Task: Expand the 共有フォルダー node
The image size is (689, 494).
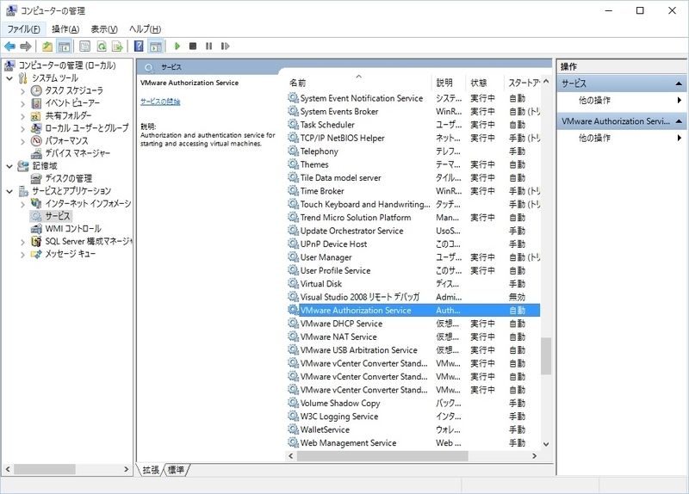Action: [23, 116]
